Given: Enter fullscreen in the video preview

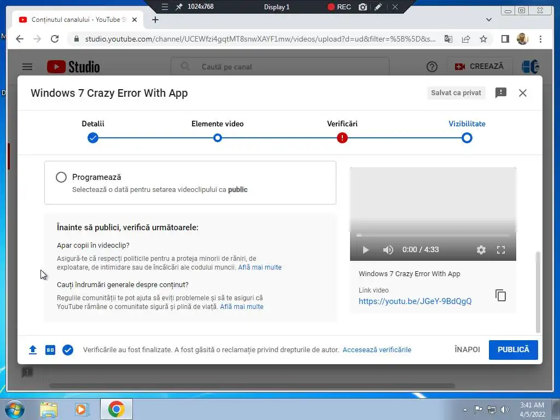Looking at the screenshot, I should [501, 249].
